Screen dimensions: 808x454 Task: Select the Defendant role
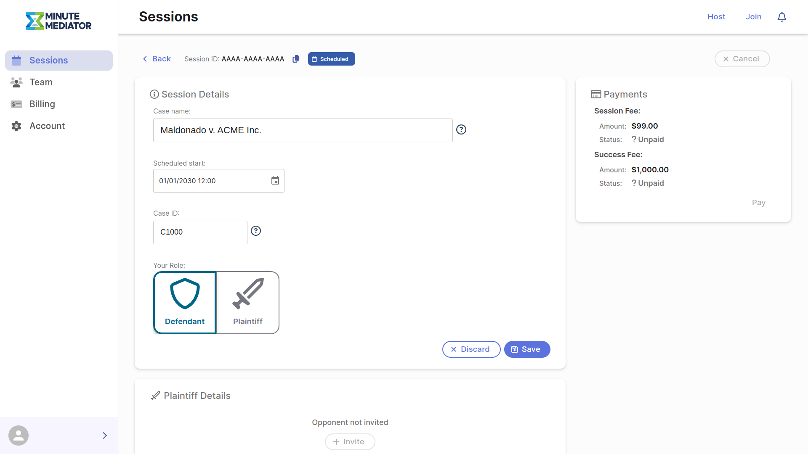click(x=185, y=302)
